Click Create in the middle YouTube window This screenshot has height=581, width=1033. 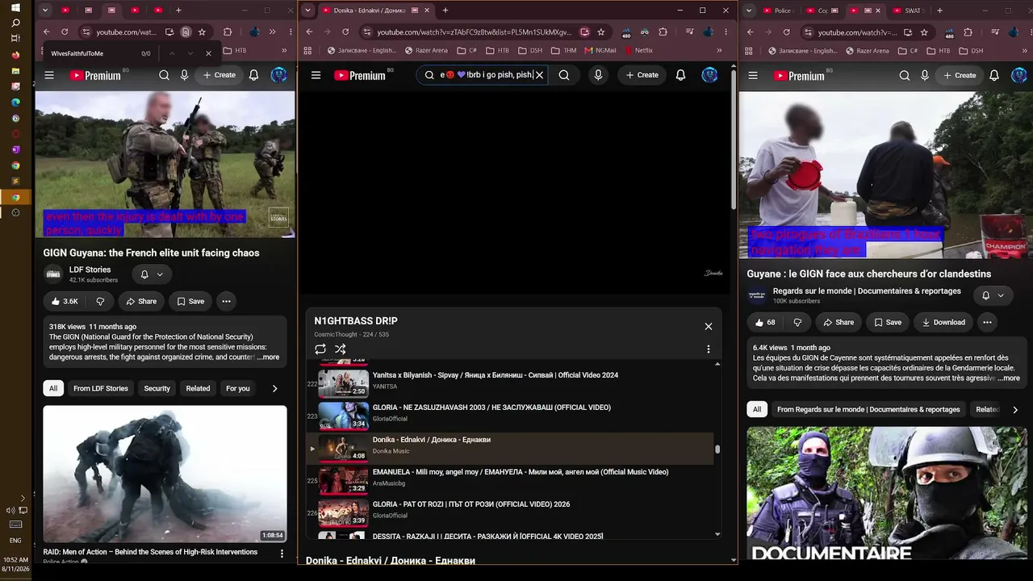pos(642,75)
